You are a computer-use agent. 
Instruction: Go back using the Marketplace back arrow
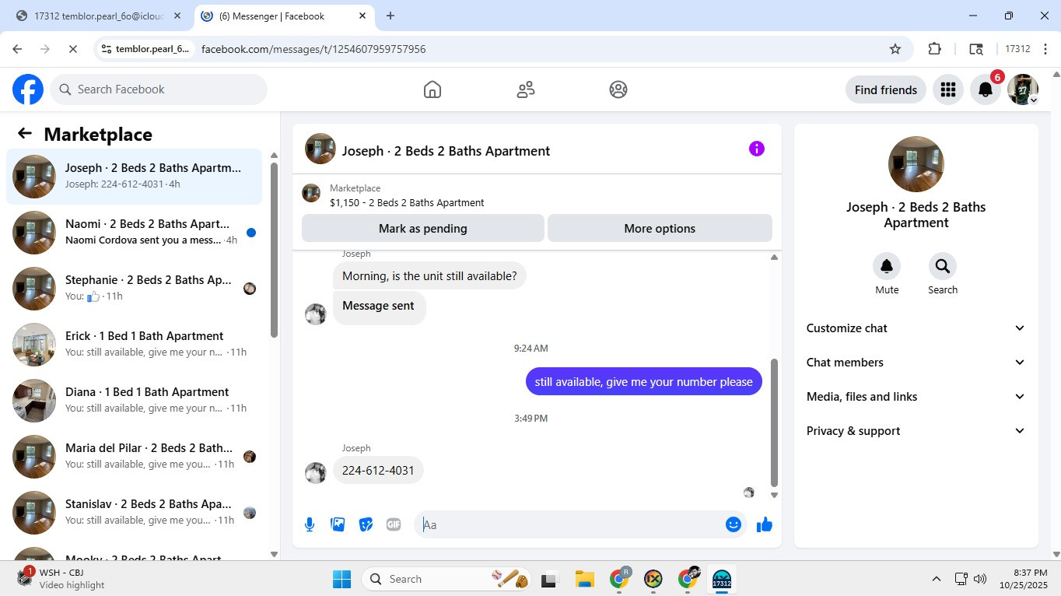click(25, 134)
